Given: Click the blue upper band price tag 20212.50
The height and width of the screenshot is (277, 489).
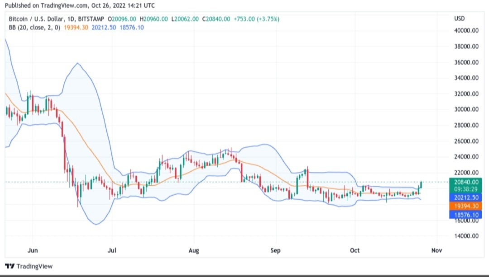Looking at the screenshot, I should coord(465,197).
